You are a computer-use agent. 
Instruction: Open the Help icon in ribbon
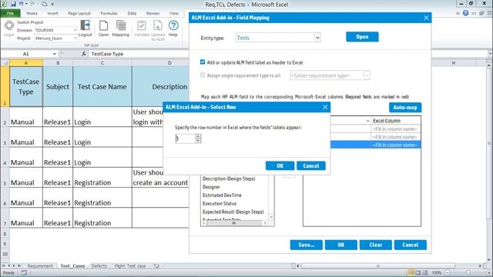pos(173,28)
